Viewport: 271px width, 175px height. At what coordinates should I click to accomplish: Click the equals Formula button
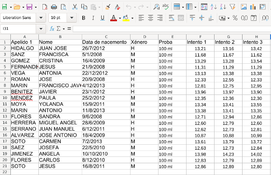coord(69,28)
